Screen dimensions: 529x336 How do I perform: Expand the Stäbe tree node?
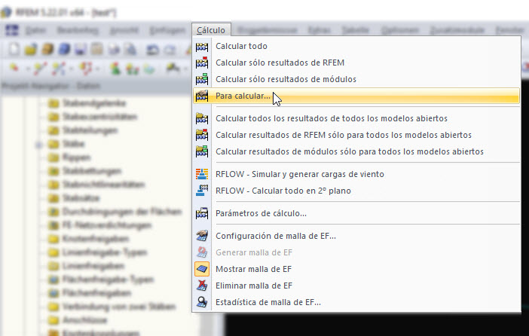(38, 145)
